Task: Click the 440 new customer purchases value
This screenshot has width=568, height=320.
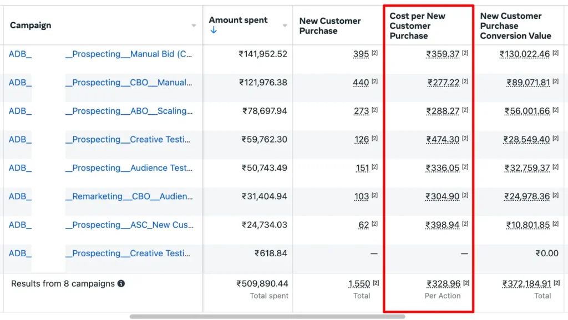Action: pos(361,83)
